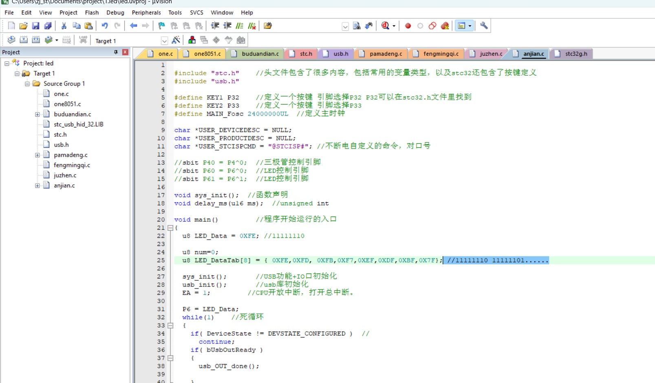
Task: Select stc_usb_hid_32.LIB in project tree
Action: 78,125
